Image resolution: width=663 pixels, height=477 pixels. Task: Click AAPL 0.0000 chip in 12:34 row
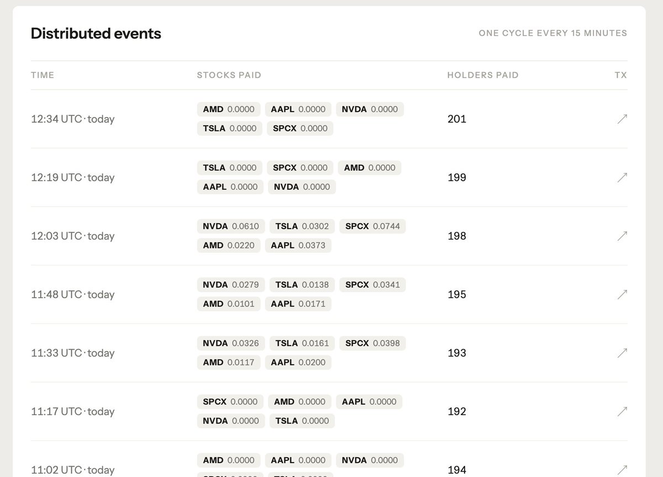298,109
